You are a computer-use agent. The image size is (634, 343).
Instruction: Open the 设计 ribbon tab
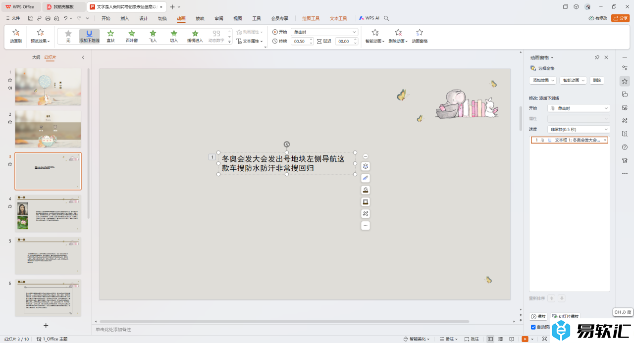click(x=144, y=18)
